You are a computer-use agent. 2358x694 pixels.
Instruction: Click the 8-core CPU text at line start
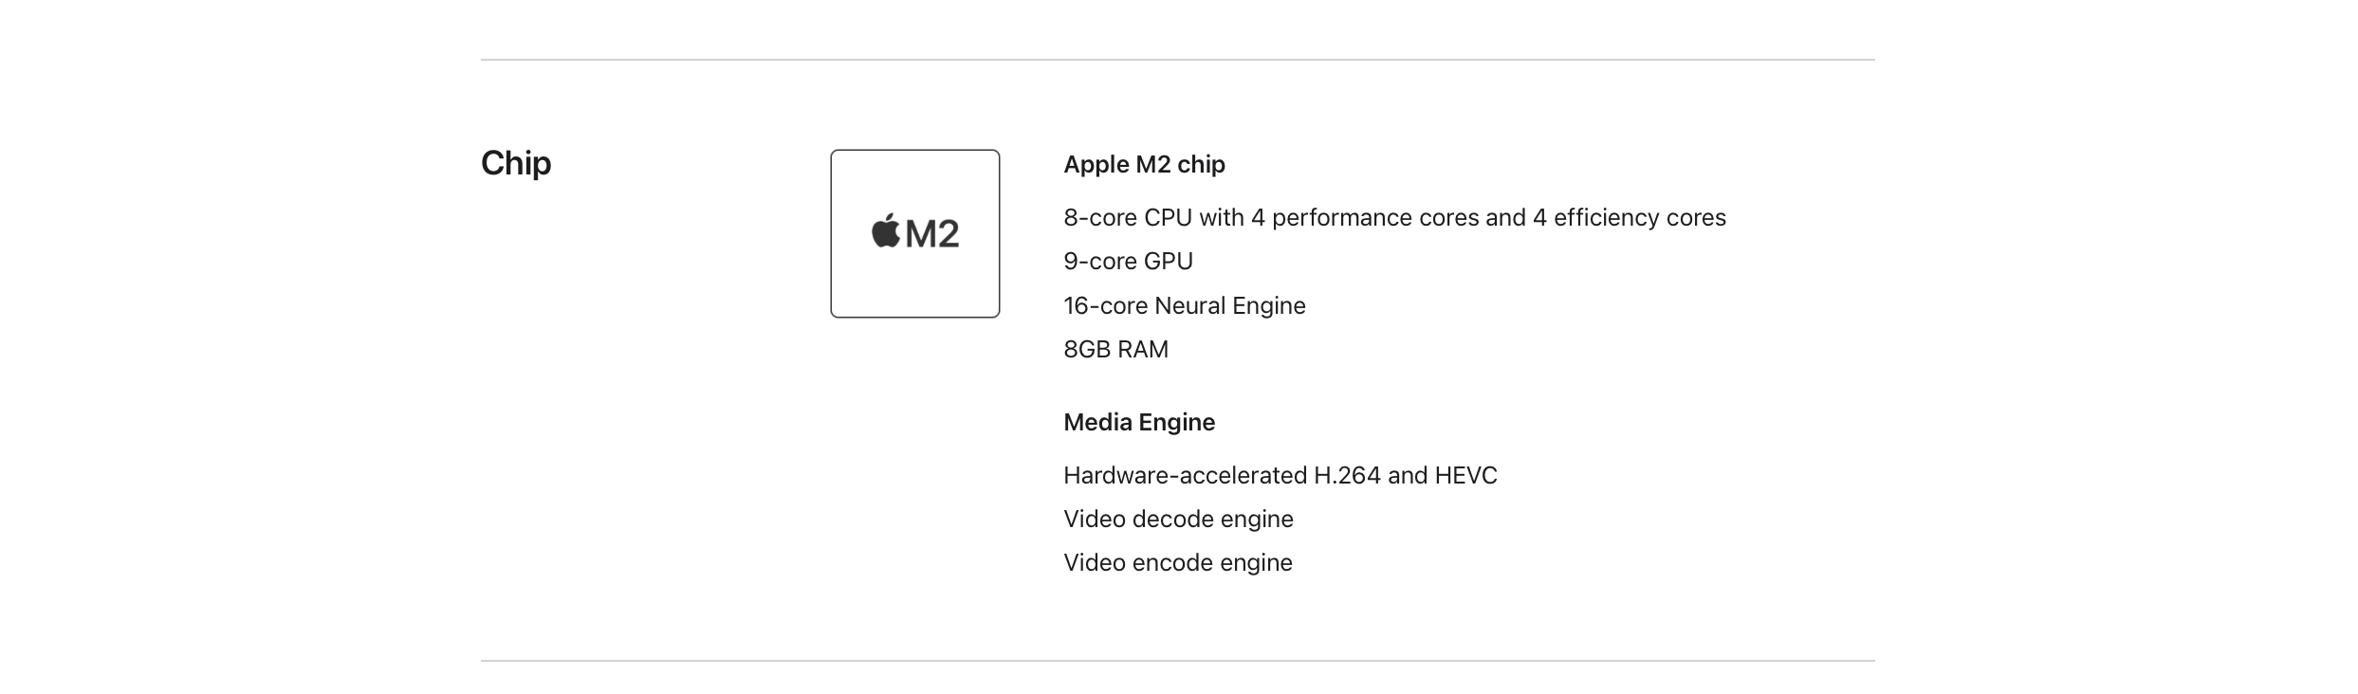pyautogui.click(x=1100, y=218)
